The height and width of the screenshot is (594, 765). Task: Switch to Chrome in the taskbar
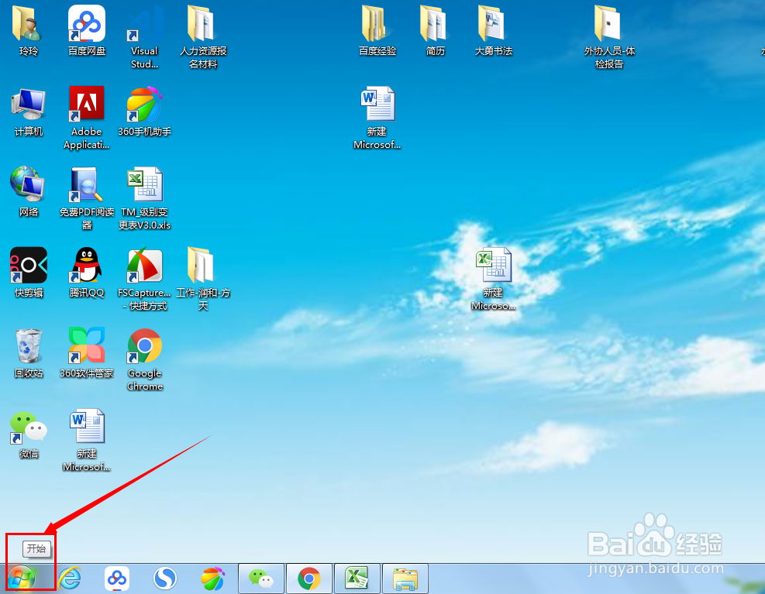308,579
